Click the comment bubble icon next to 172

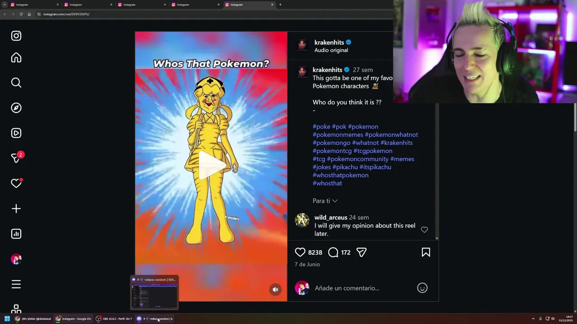pos(333,252)
